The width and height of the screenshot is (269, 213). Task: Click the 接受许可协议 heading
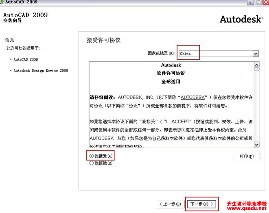coord(103,40)
